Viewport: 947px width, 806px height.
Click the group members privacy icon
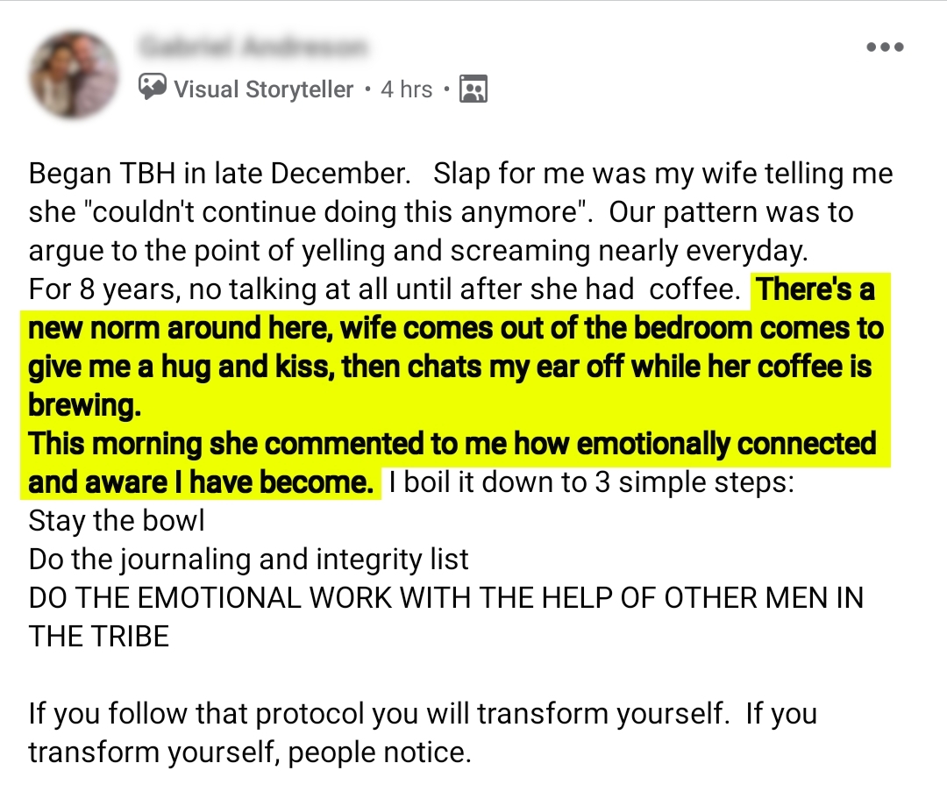473,89
